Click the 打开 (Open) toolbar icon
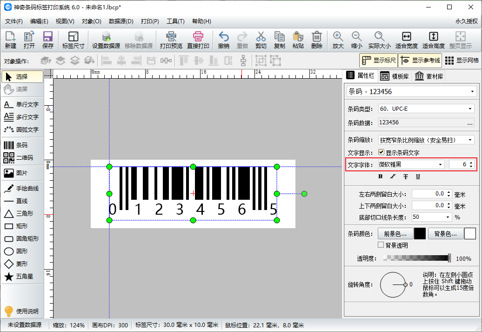482x332 pixels. pyautogui.click(x=29, y=40)
